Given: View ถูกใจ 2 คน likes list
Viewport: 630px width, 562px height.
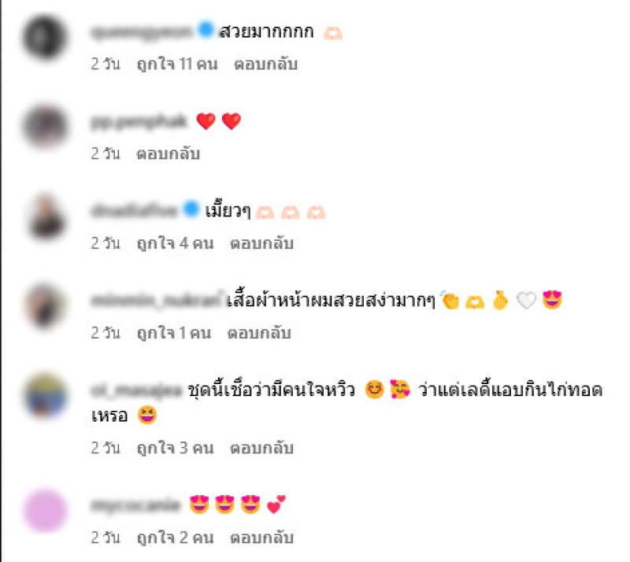Looking at the screenshot, I should (x=175, y=538).
